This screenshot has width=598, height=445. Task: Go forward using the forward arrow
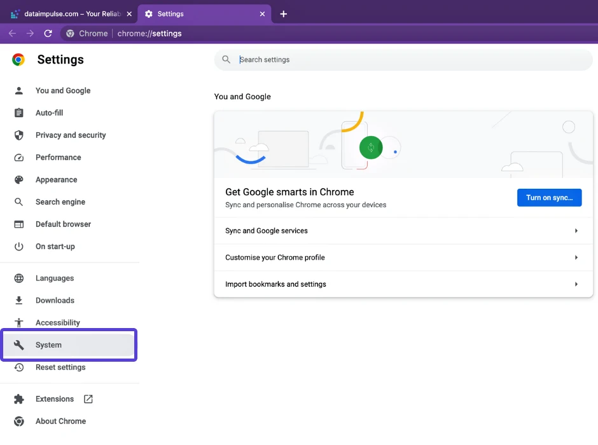(x=30, y=34)
